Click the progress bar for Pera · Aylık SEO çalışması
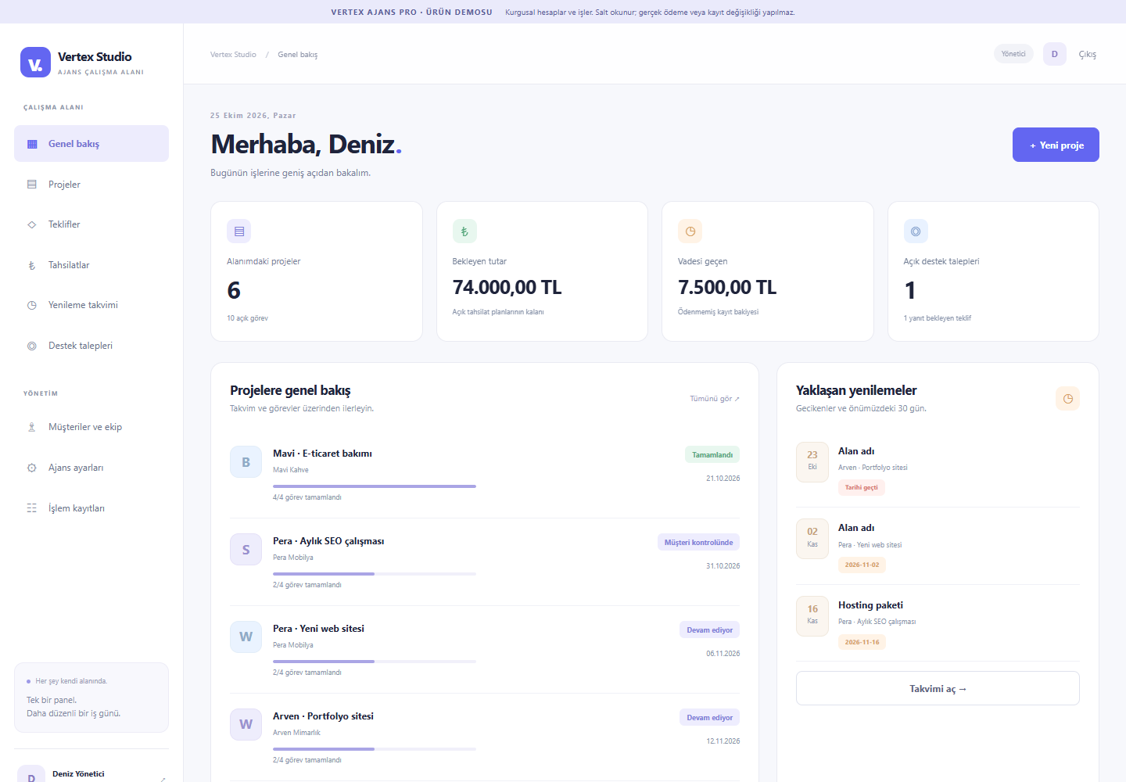The height and width of the screenshot is (782, 1126). pyautogui.click(x=375, y=574)
